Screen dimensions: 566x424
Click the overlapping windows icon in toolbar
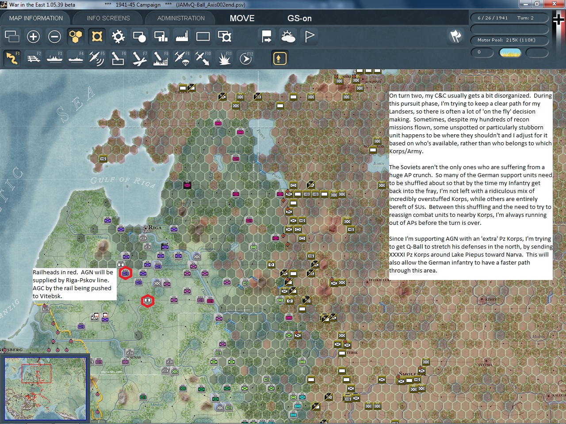click(12, 36)
